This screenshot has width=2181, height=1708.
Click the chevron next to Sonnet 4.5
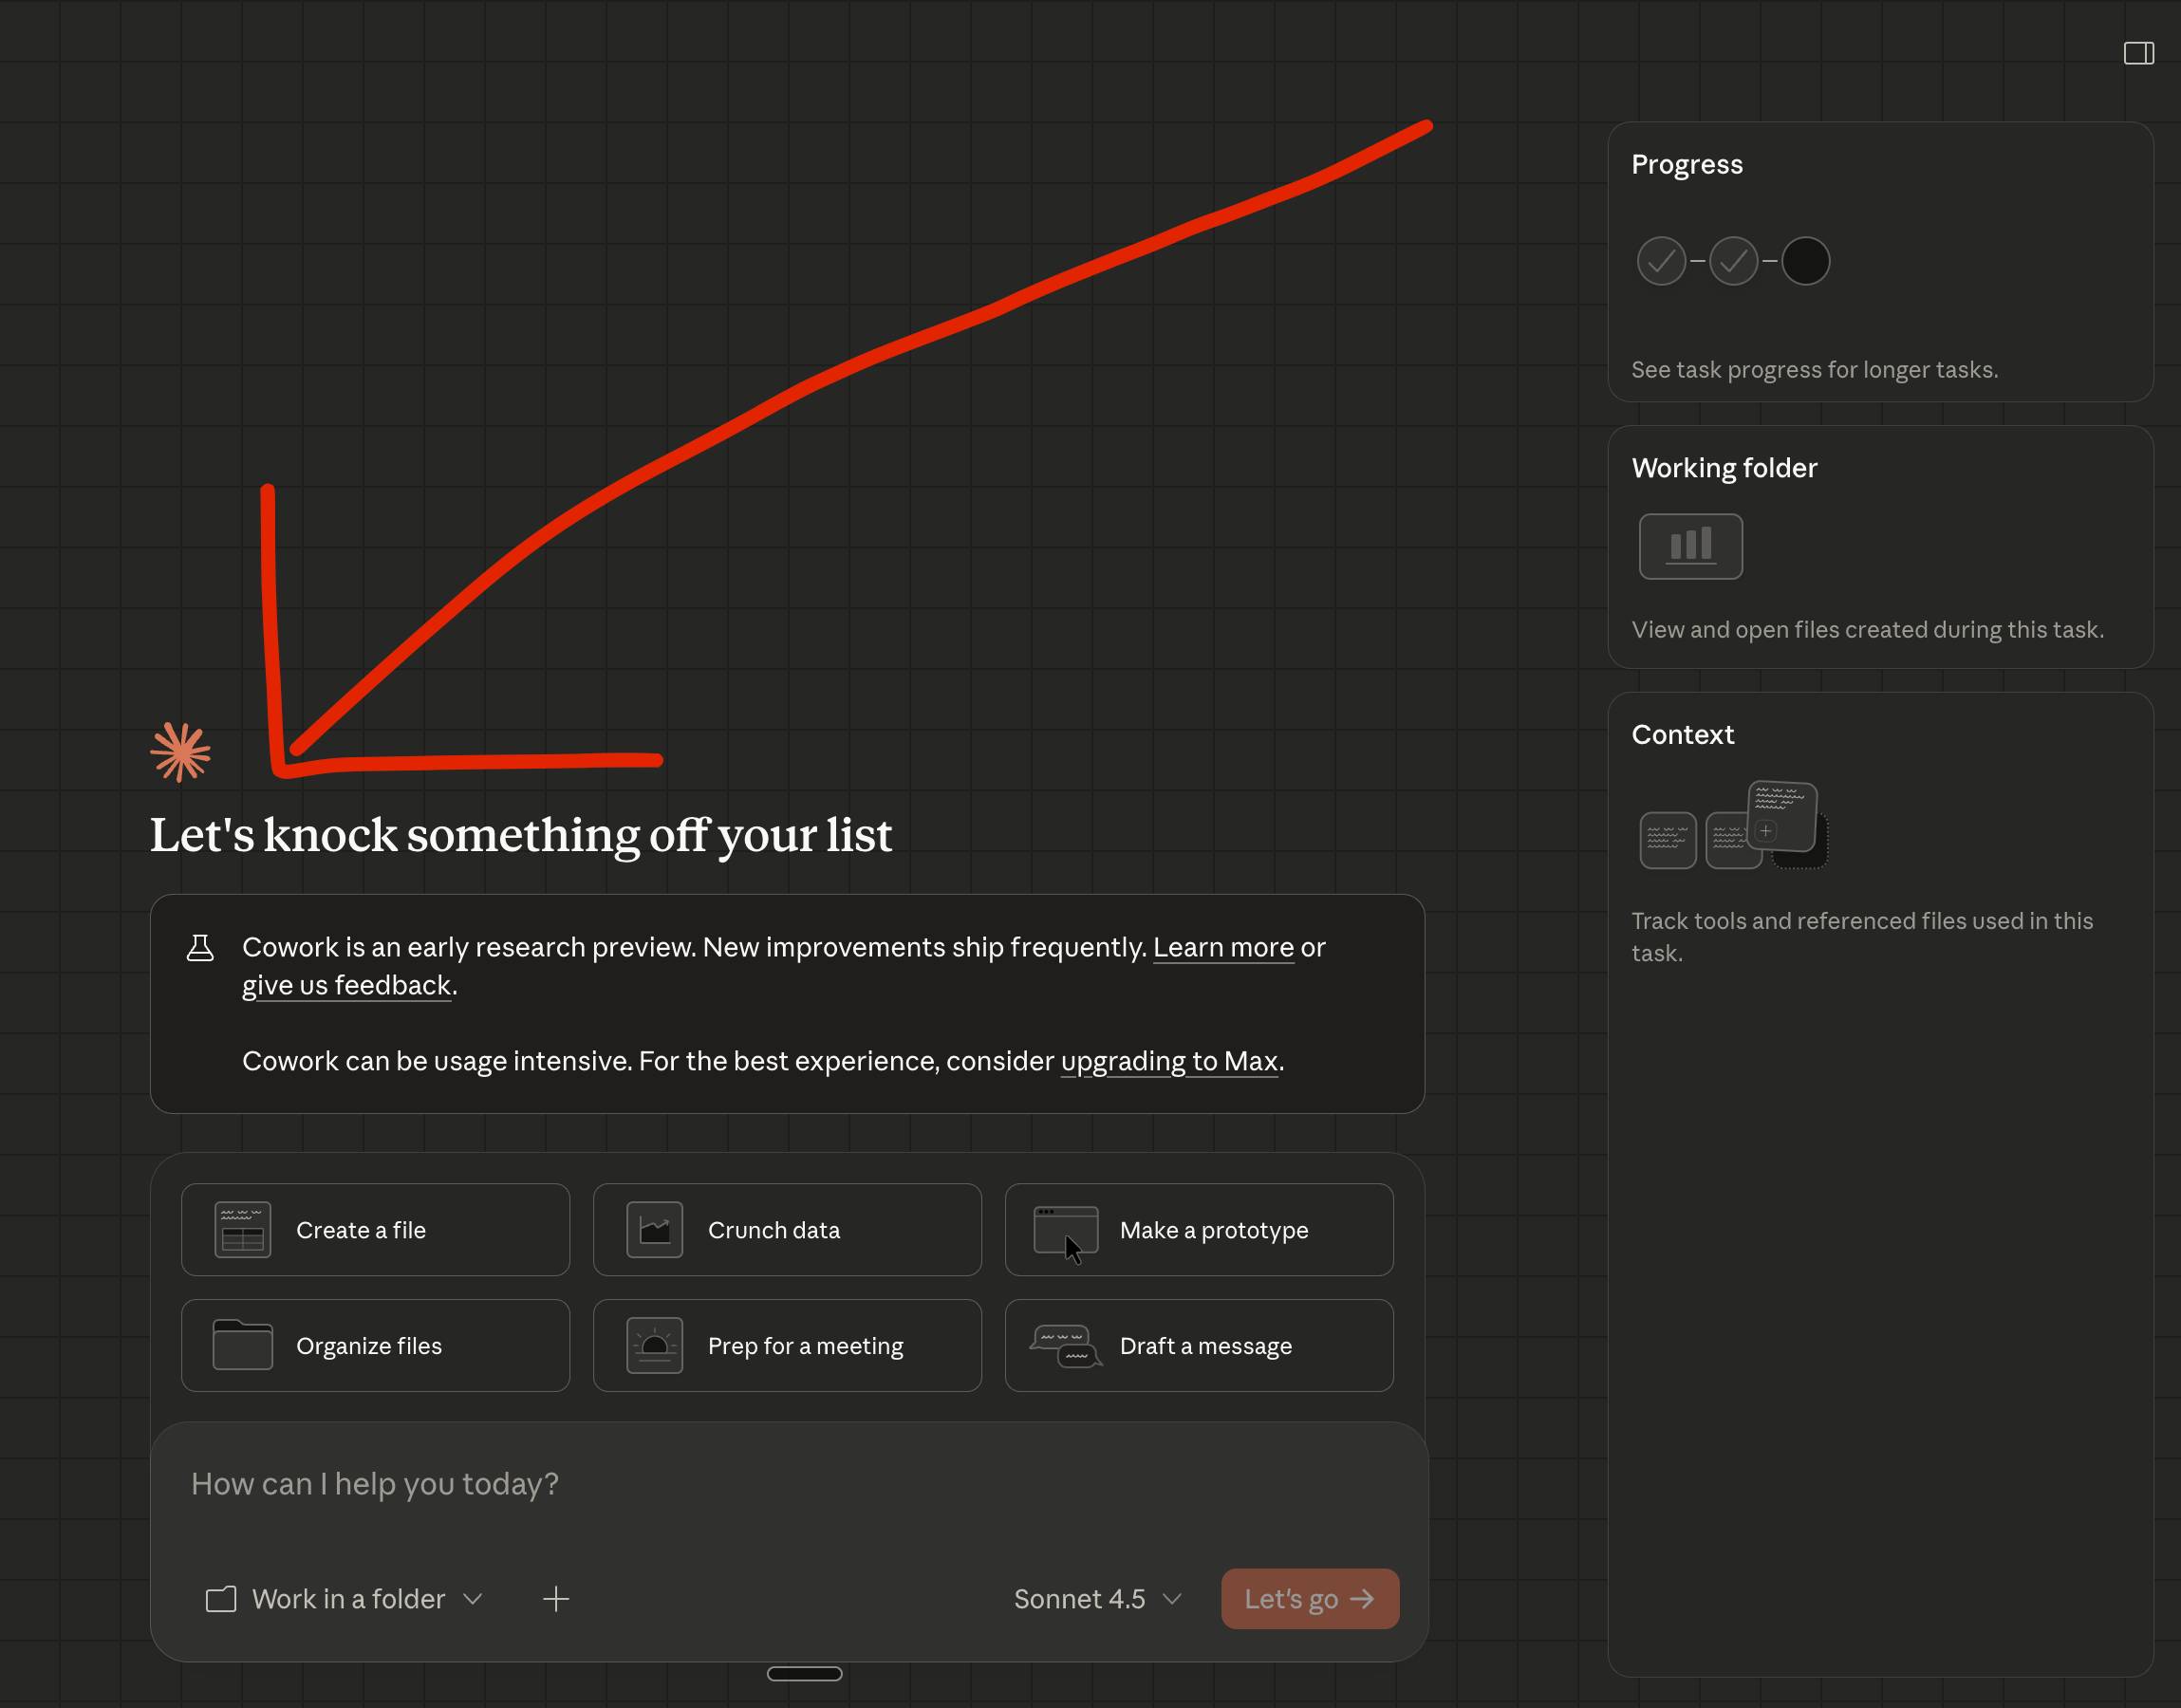pos(1172,1598)
